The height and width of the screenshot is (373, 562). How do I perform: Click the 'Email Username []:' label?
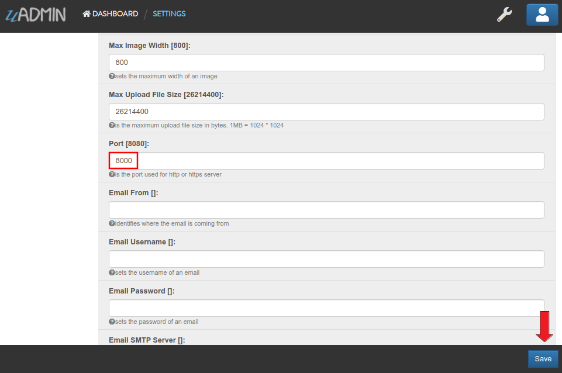click(142, 242)
